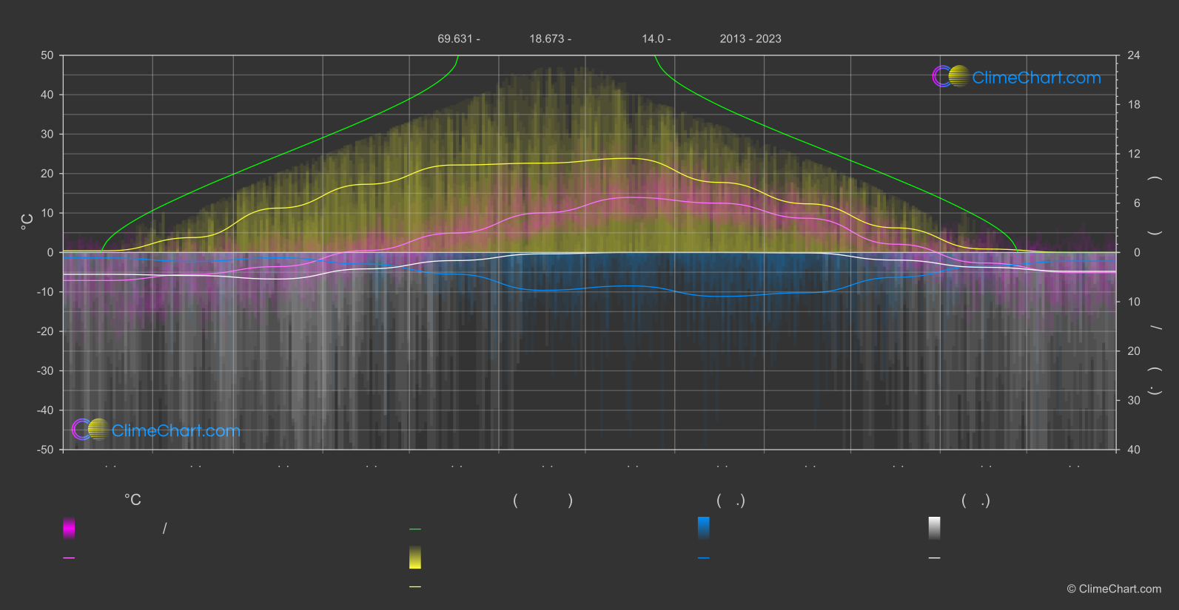Click the '© ClimeChart.com' copyright text

pyautogui.click(x=1114, y=589)
